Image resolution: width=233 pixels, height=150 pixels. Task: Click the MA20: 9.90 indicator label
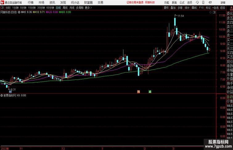point(52,12)
